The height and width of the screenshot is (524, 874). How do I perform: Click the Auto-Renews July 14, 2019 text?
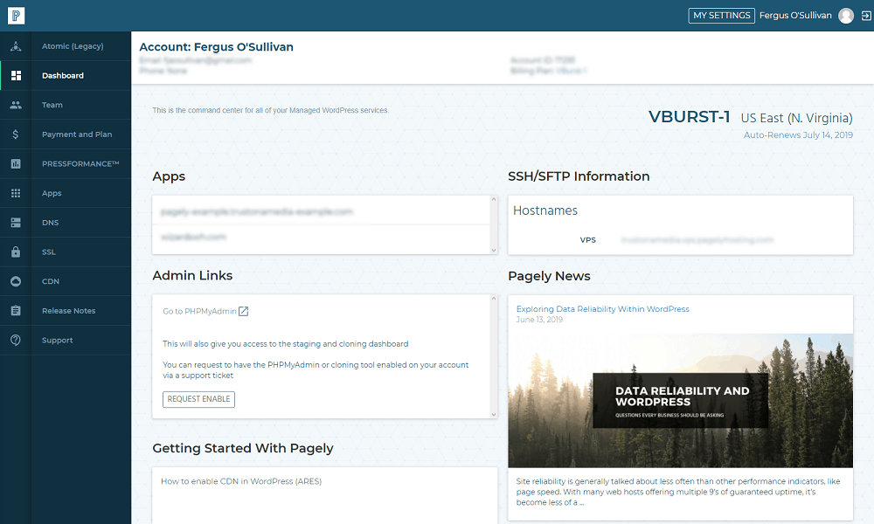tap(798, 134)
